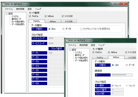
Task: Switch to the FeliCa tab in the front window
Action: click(x=100, y=58)
